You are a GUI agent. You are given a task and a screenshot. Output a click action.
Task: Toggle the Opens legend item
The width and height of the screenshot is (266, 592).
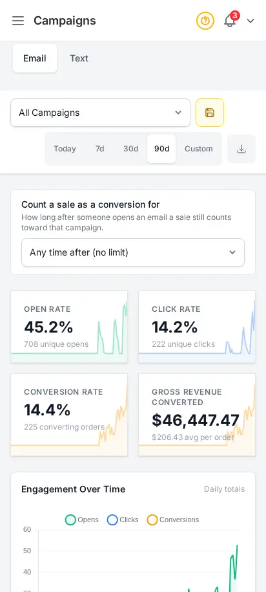click(x=82, y=520)
